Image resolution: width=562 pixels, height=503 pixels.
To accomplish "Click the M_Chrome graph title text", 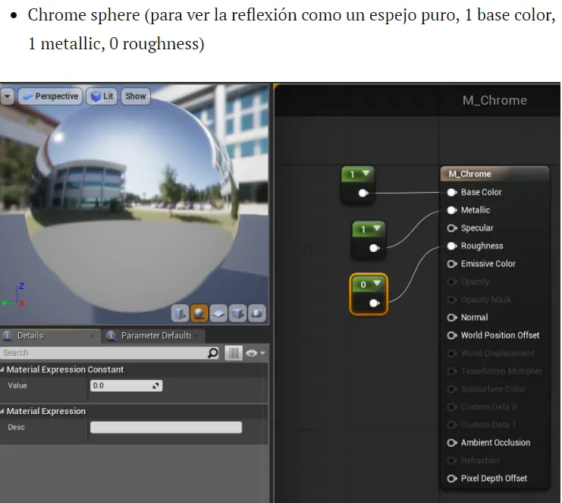I will pyautogui.click(x=494, y=100).
